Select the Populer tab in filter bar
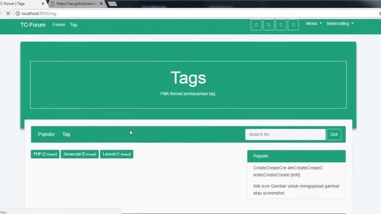 coord(46,134)
